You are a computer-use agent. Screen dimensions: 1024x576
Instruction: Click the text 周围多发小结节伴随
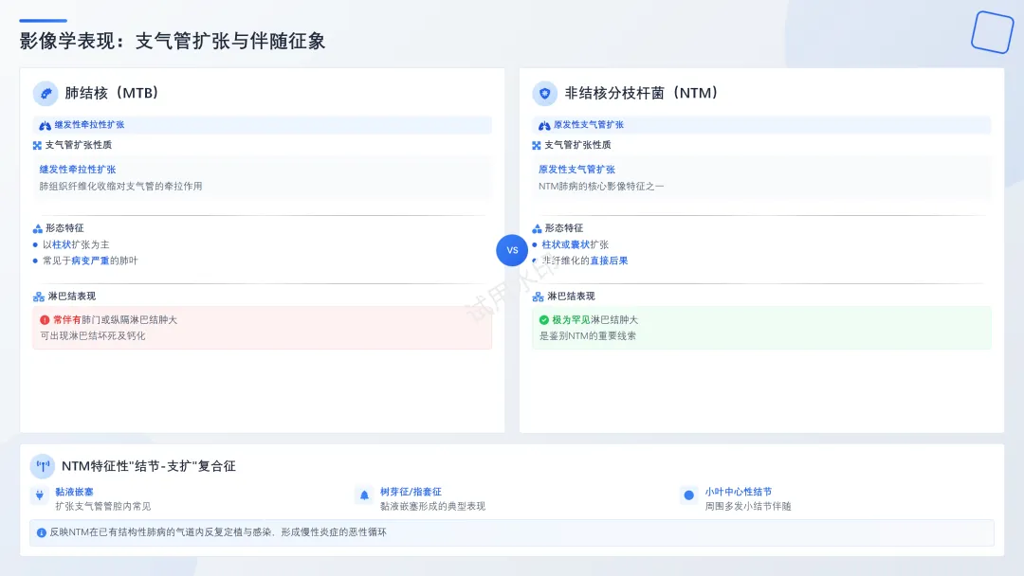(x=748, y=506)
